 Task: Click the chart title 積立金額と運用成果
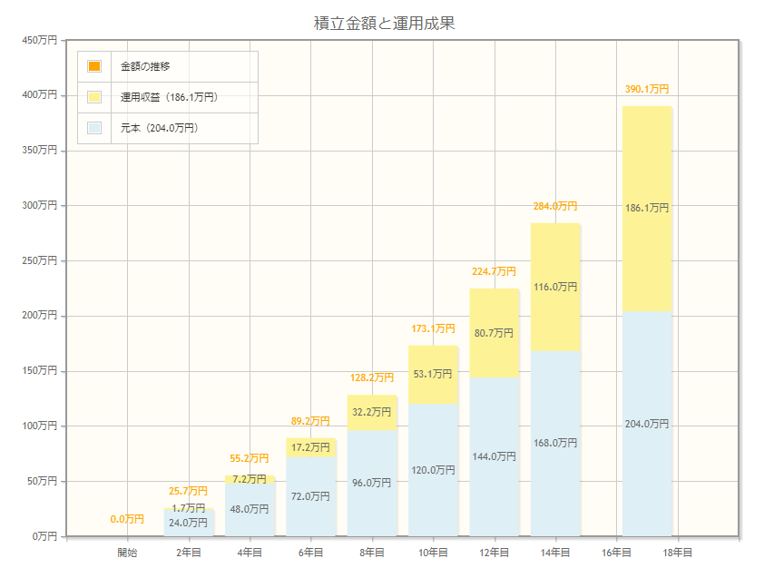pos(384,24)
